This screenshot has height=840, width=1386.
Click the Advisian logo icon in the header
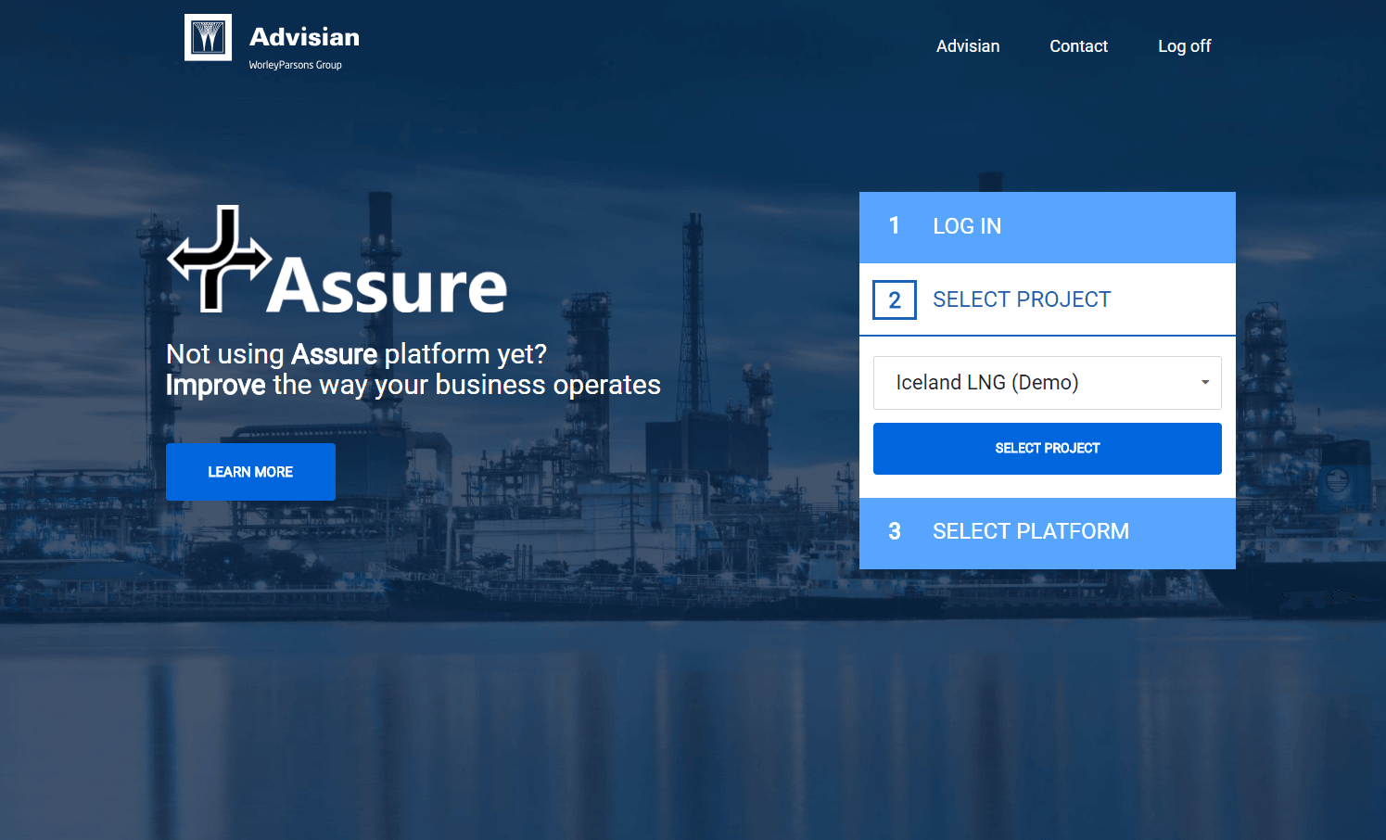point(208,37)
